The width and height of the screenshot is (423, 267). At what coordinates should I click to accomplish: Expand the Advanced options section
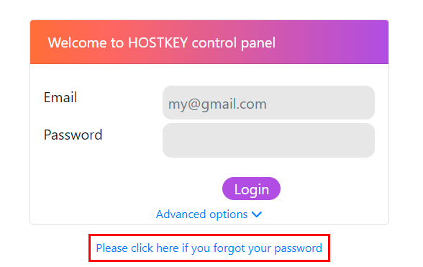click(209, 214)
